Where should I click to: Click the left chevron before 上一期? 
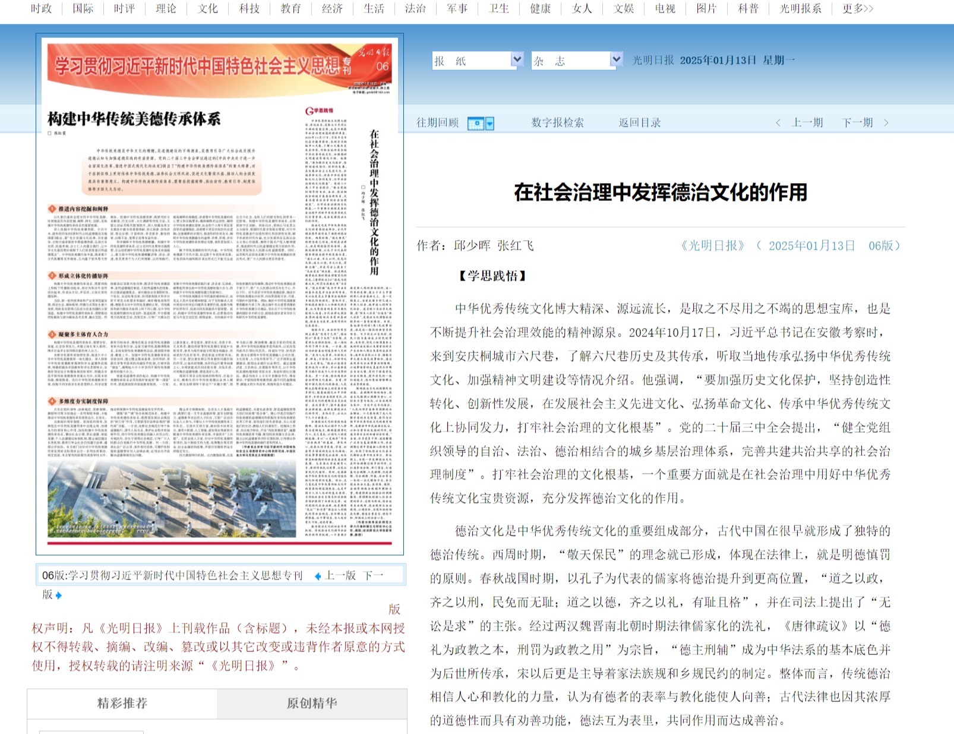point(778,123)
